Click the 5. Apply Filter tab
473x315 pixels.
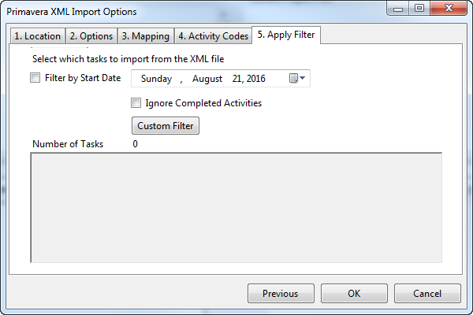(286, 35)
